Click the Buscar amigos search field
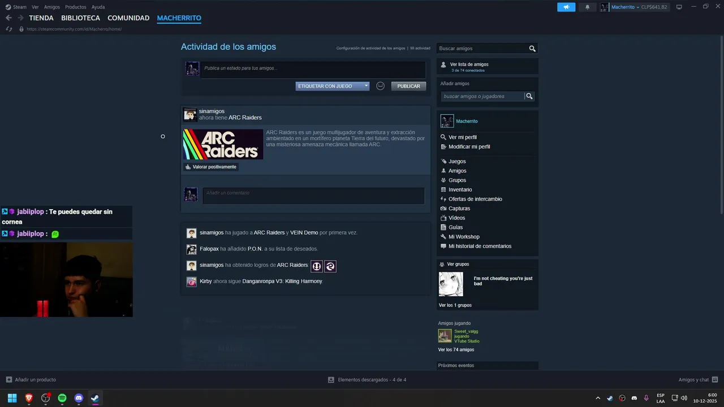 pyautogui.click(x=482, y=49)
